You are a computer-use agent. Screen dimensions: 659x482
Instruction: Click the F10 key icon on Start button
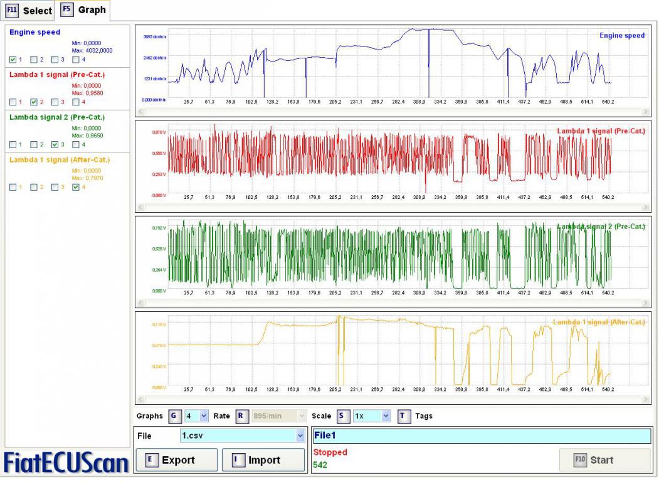click(580, 459)
